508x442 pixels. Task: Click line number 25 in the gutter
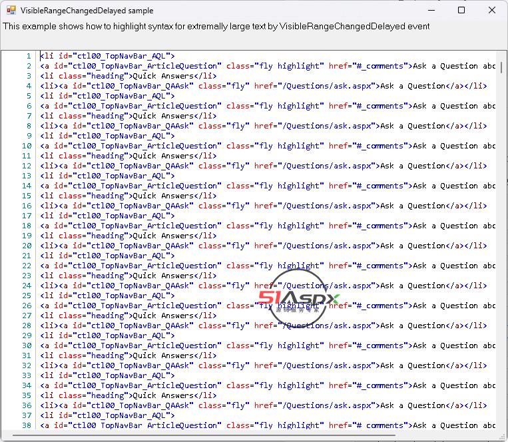[27, 296]
